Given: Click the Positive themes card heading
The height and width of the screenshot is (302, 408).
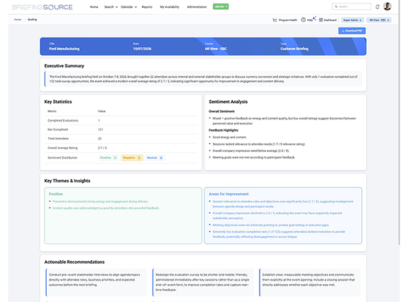Looking at the screenshot, I should (55, 194).
